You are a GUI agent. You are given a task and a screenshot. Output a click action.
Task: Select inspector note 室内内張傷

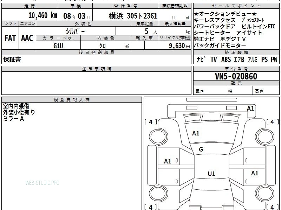16,106
